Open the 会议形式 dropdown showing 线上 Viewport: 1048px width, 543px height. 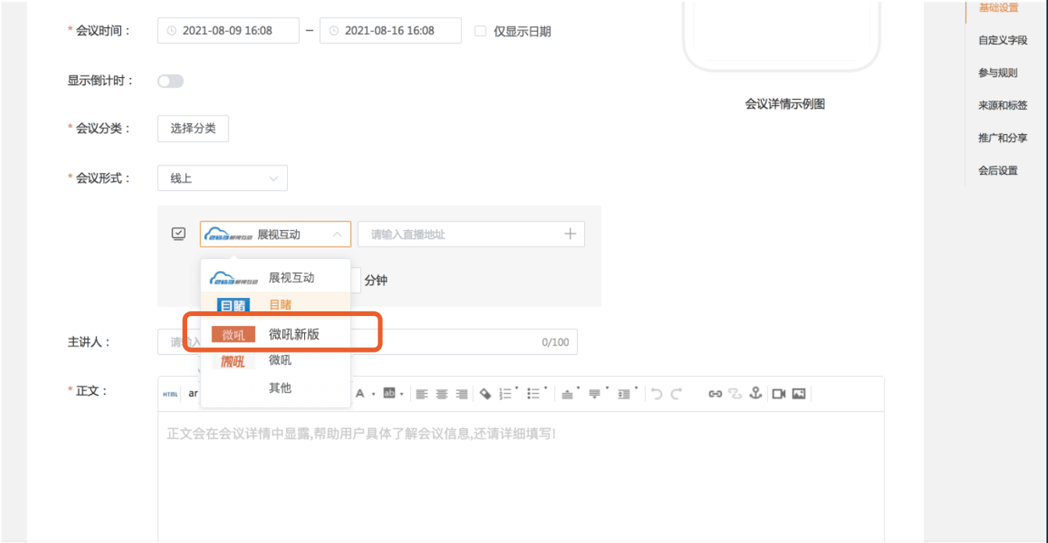[x=222, y=178]
